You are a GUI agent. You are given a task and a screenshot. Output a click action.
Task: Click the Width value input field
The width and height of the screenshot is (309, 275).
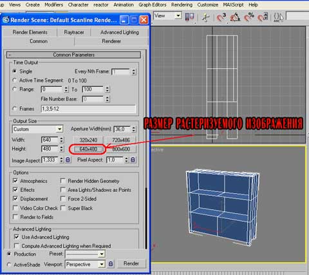(x=50, y=140)
